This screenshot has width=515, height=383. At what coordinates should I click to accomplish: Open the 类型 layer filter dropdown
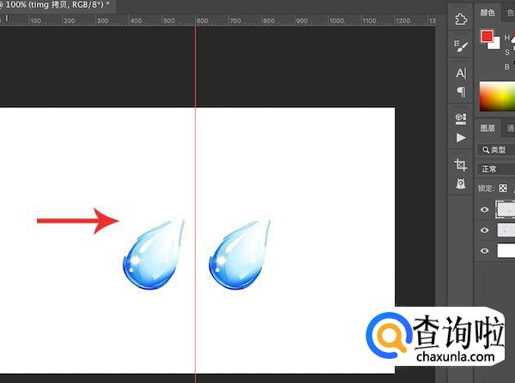coord(496,149)
